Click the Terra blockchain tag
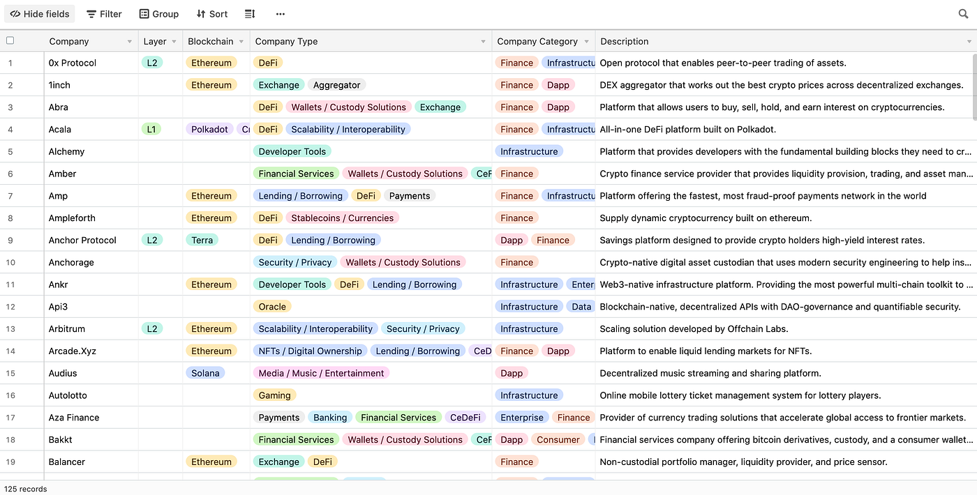The height and width of the screenshot is (495, 977). pos(202,240)
